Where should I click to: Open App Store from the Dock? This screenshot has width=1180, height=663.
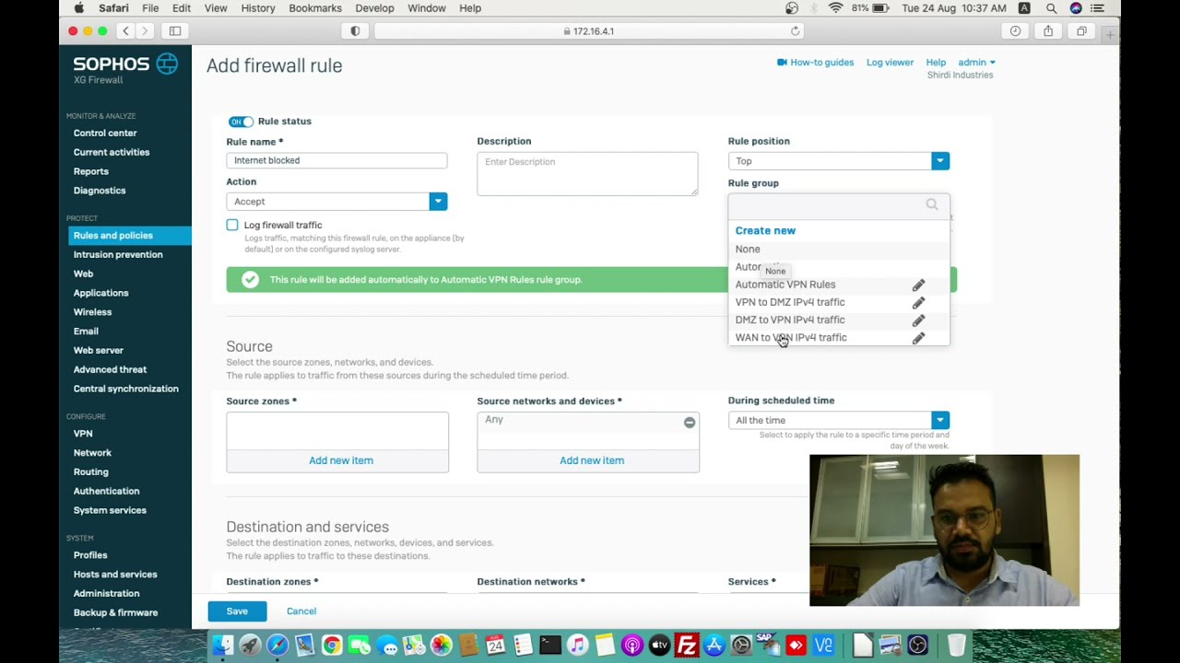(x=714, y=646)
